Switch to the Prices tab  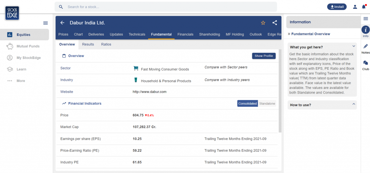(63, 34)
